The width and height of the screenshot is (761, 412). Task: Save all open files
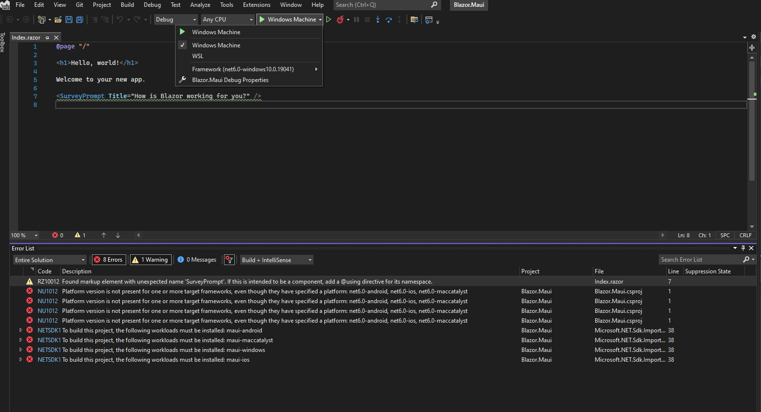(79, 20)
